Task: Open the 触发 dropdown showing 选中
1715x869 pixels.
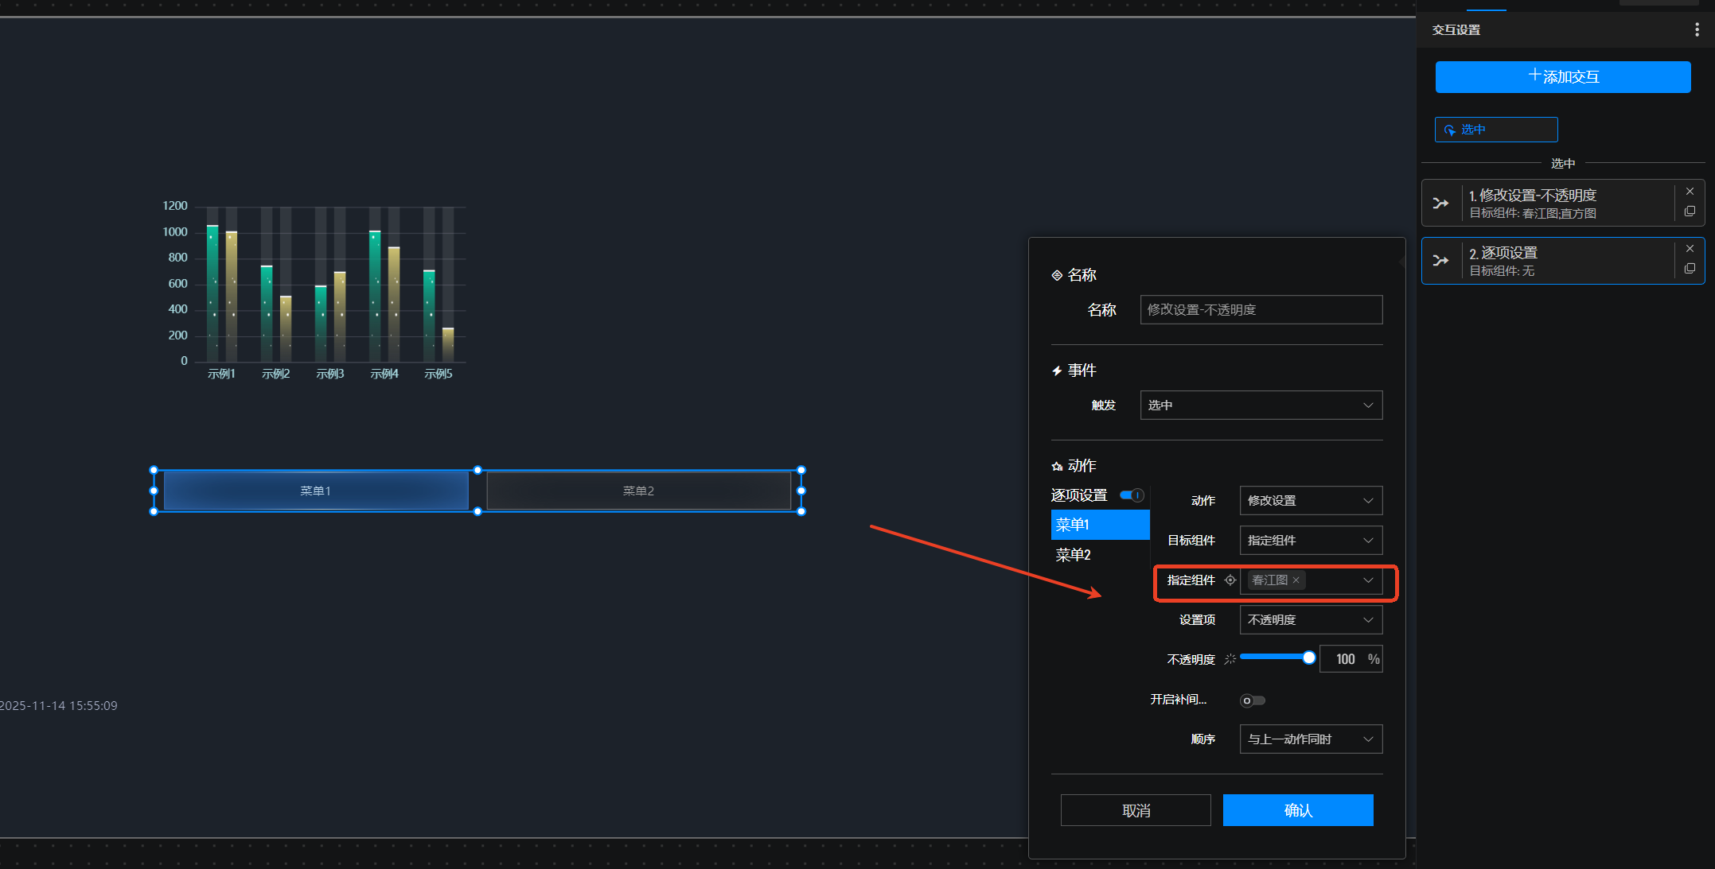Action: tap(1261, 405)
